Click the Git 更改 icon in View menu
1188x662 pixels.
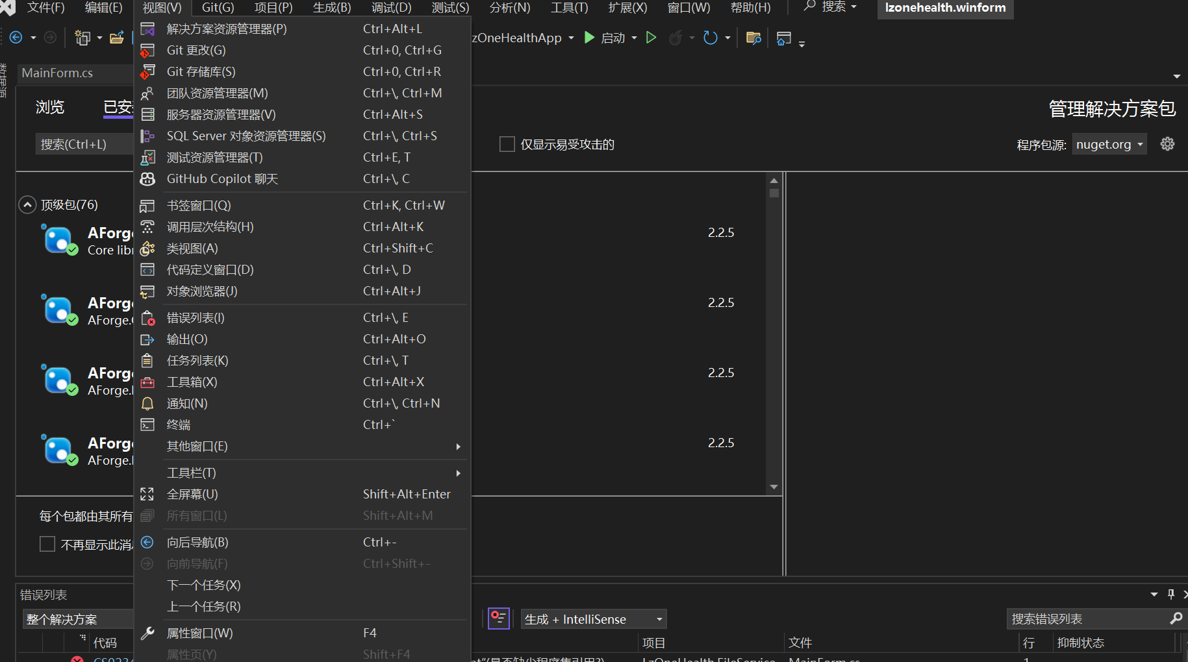tap(147, 50)
